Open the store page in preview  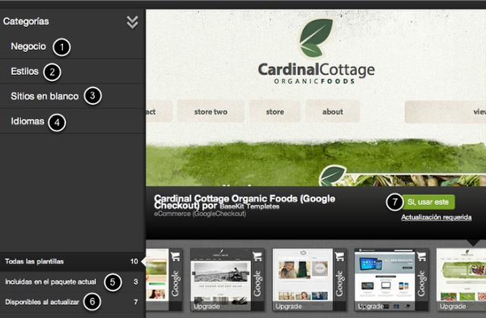(x=275, y=112)
